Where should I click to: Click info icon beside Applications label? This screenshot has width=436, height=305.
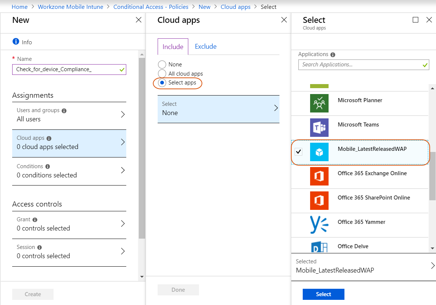(333, 55)
